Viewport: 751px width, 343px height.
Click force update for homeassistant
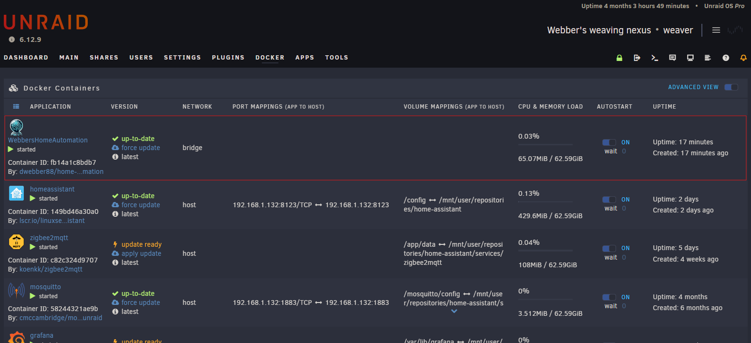(x=141, y=205)
